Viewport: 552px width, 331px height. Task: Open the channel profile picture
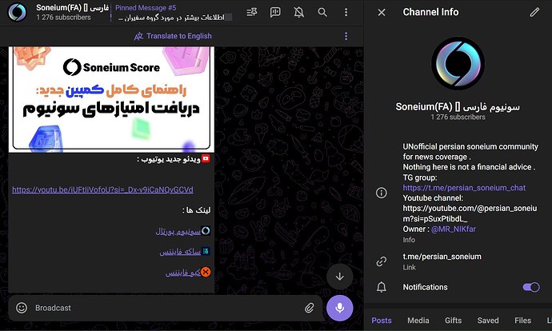[x=458, y=64]
